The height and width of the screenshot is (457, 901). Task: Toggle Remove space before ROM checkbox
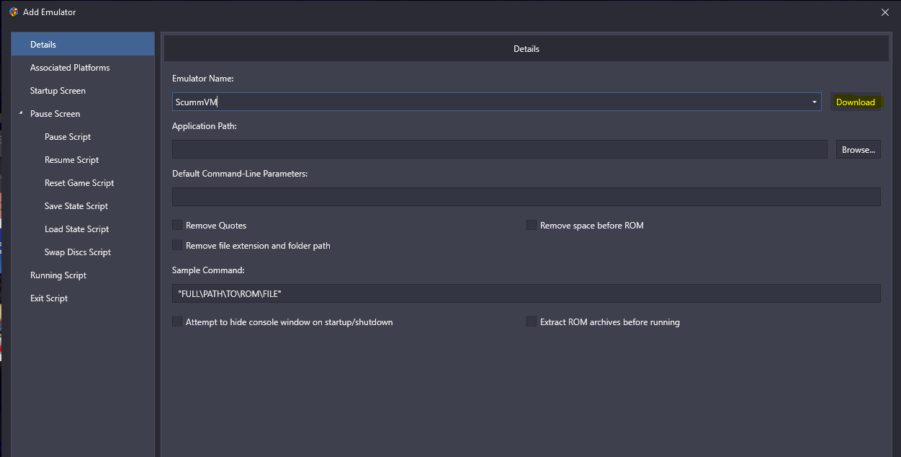(532, 226)
